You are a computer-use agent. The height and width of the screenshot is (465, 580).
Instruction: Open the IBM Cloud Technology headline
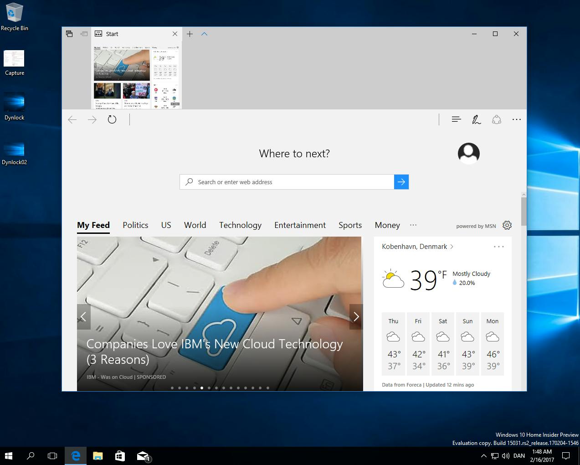[x=215, y=351]
